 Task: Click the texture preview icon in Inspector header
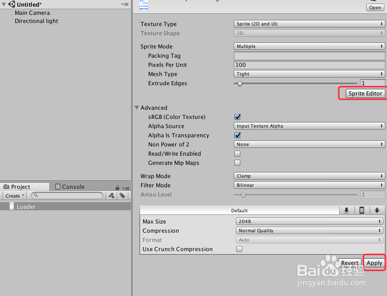[x=144, y=5]
